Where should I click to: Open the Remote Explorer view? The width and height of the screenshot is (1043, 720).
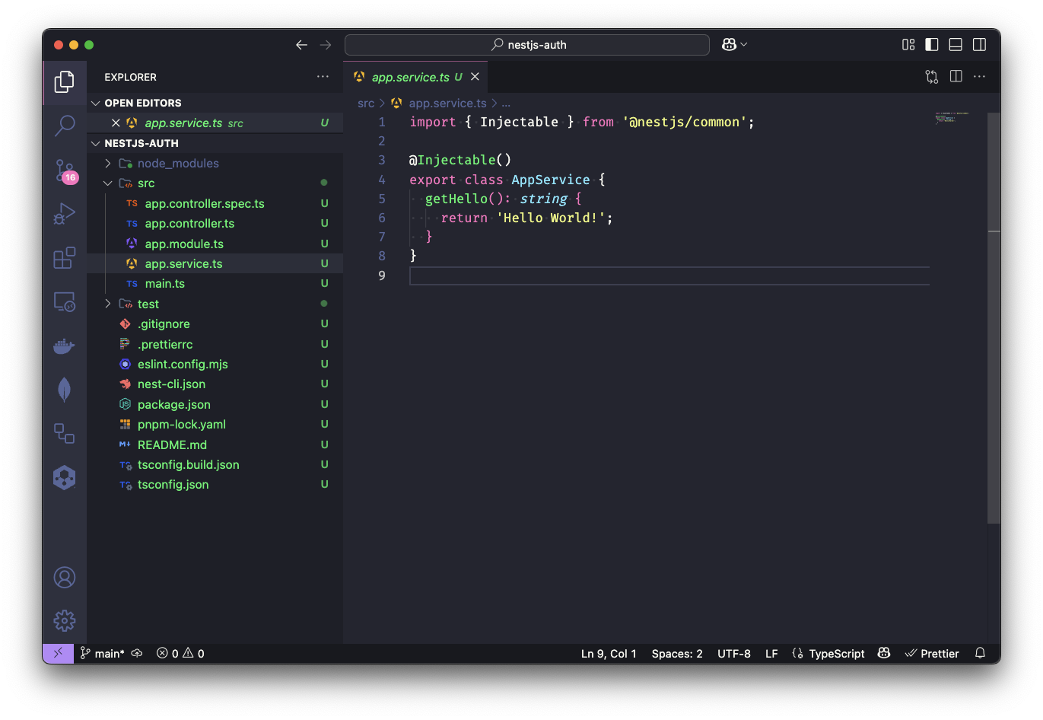[65, 302]
